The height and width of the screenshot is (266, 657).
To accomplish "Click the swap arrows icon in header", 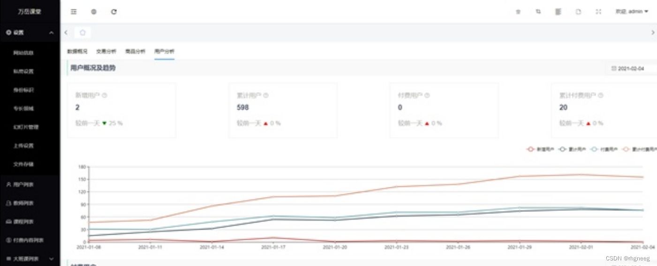I will (538, 12).
